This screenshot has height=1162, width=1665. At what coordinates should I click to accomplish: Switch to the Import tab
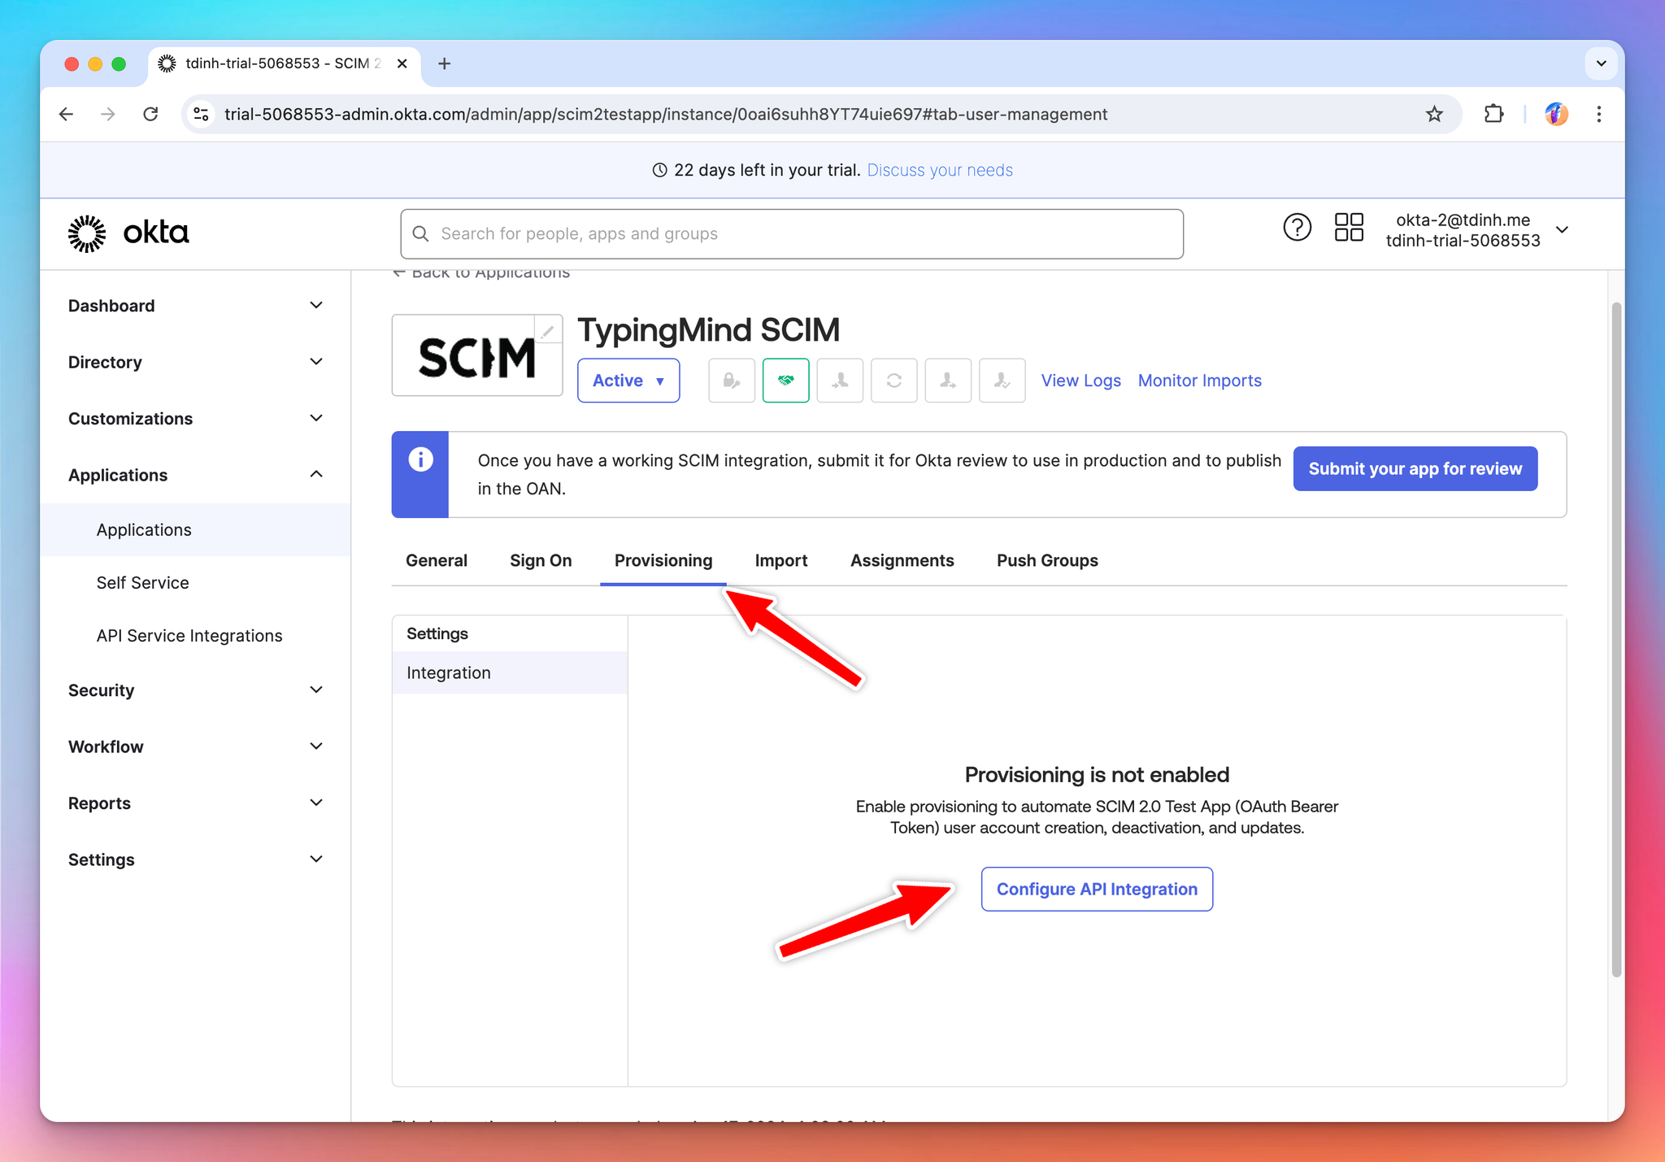coord(780,560)
